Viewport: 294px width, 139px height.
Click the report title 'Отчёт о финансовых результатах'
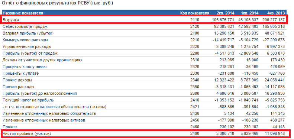(x=39, y=3)
